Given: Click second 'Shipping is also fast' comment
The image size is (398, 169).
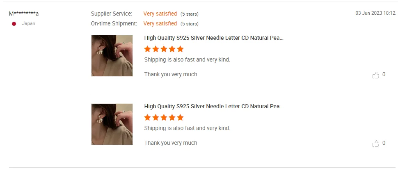Looking at the screenshot, I should [x=187, y=128].
